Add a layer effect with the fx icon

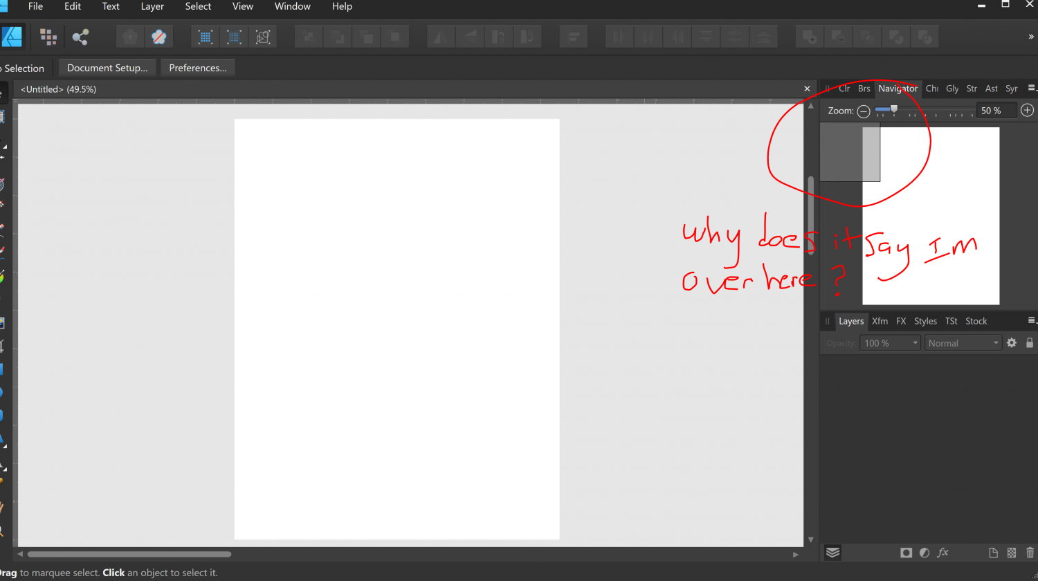943,553
